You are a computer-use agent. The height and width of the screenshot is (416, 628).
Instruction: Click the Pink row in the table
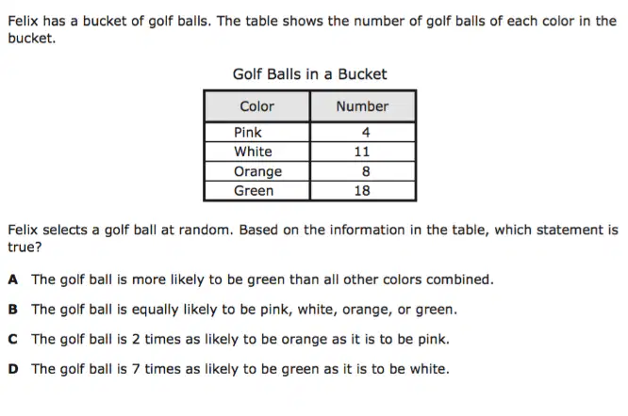(309, 133)
